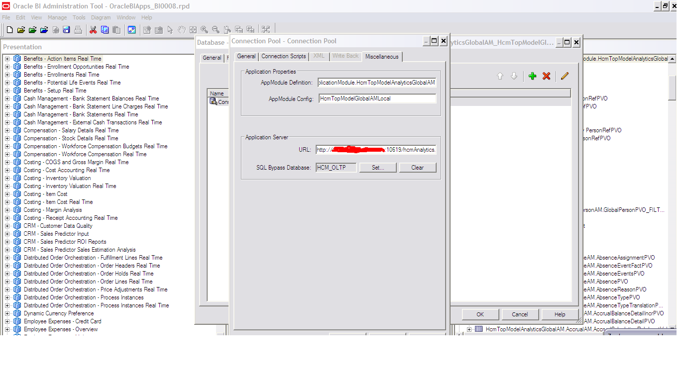The image size is (680, 382).
Task: Select the Cut tool in the toolbar
Action: point(93,29)
